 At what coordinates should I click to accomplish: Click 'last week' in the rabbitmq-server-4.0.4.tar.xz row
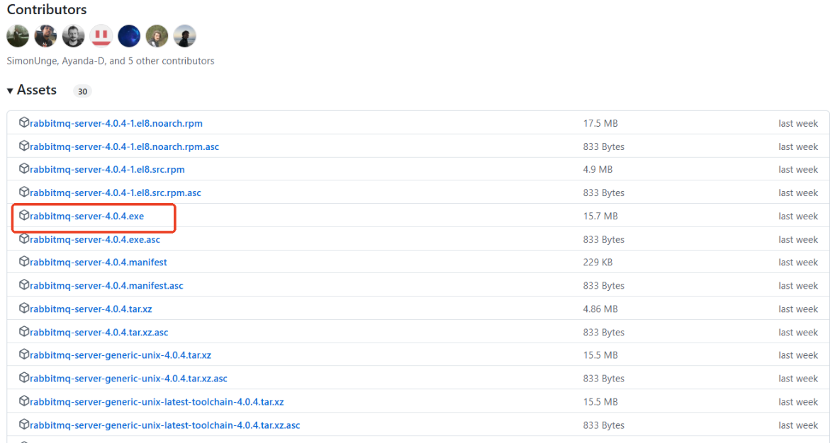click(x=798, y=309)
